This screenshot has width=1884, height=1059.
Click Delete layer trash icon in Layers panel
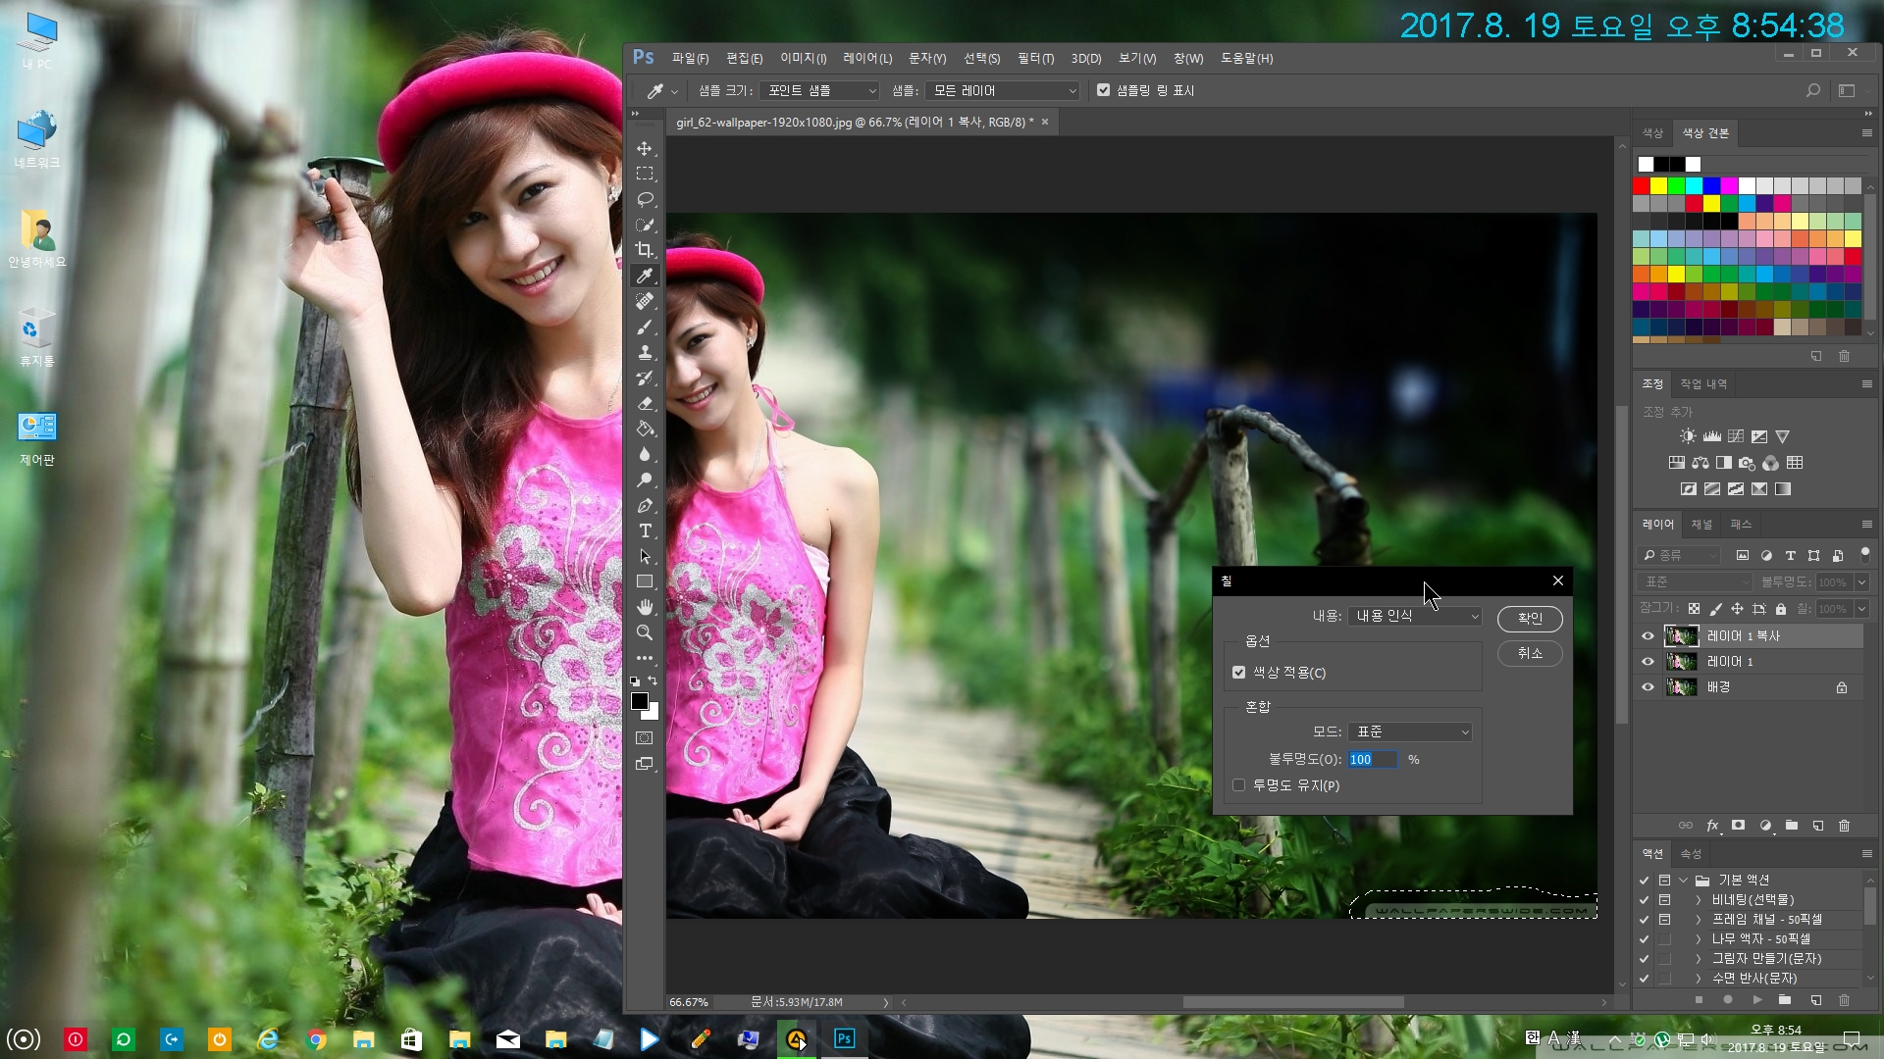click(x=1844, y=826)
